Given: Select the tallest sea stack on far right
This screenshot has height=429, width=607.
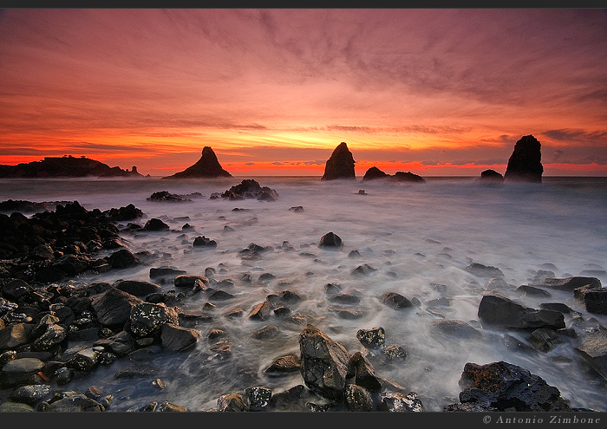Looking at the screenshot, I should click(x=525, y=160).
